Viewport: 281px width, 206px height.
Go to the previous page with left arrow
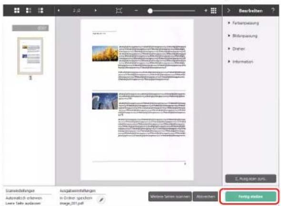59,10
